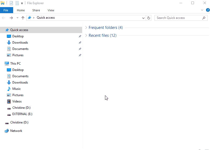Viewport: 210px width, 150px height.
Task: Click the Network icon
Action: pyautogui.click(x=7, y=131)
